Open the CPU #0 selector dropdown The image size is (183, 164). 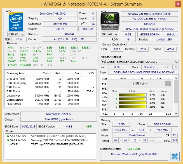pyautogui.click(x=16, y=34)
